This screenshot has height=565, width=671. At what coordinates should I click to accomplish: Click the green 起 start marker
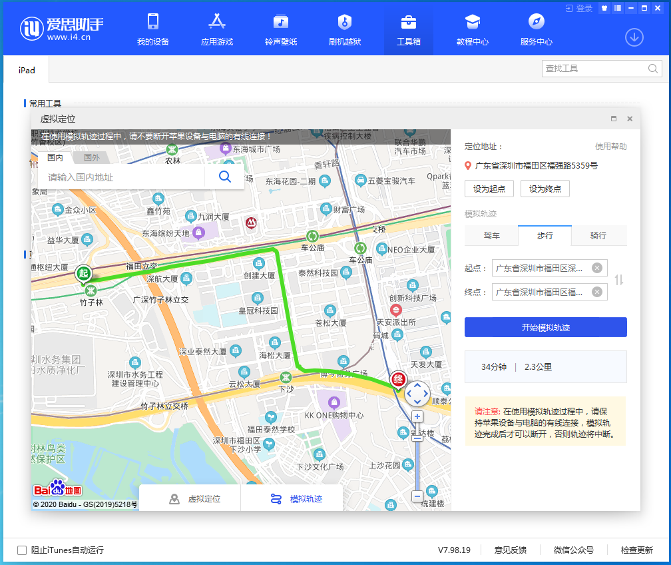tap(83, 274)
